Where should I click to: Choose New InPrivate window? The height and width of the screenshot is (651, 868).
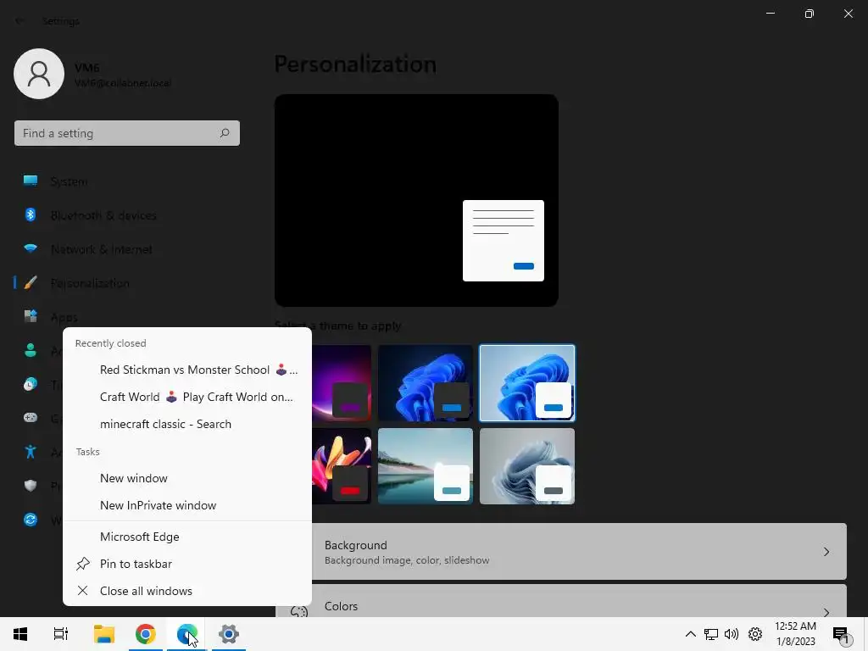187,505
